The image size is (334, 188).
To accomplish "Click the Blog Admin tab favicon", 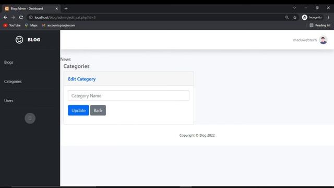I will [x=7, y=9].
